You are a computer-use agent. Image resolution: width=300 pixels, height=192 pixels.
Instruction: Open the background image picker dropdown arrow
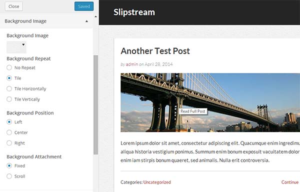(x=23, y=44)
